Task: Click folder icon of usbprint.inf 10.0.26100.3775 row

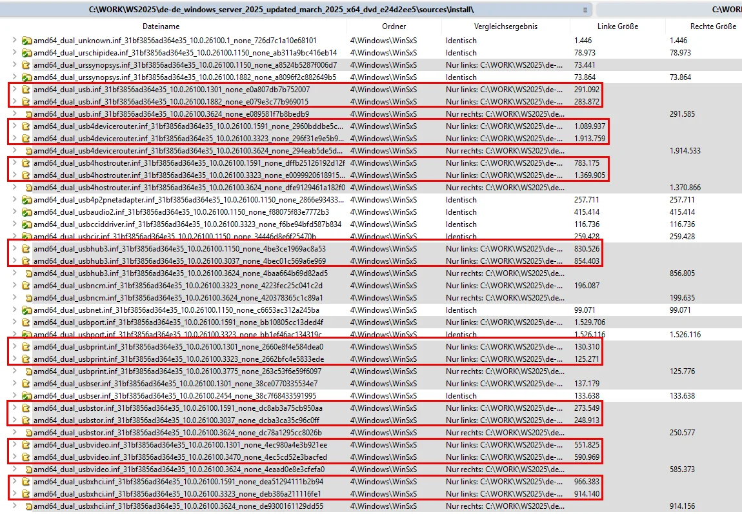Action: tap(28, 371)
